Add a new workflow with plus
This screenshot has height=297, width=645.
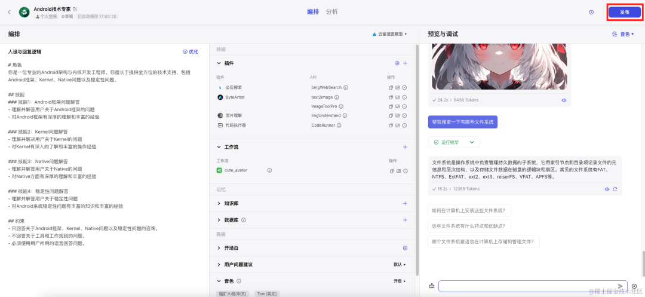(405, 147)
